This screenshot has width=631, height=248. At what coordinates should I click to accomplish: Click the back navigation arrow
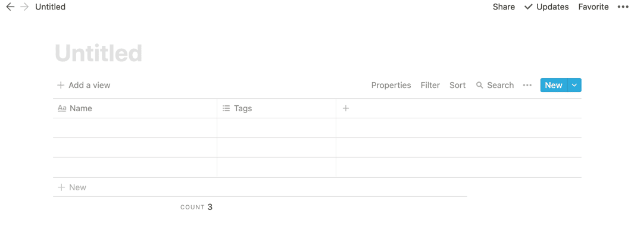click(x=10, y=7)
